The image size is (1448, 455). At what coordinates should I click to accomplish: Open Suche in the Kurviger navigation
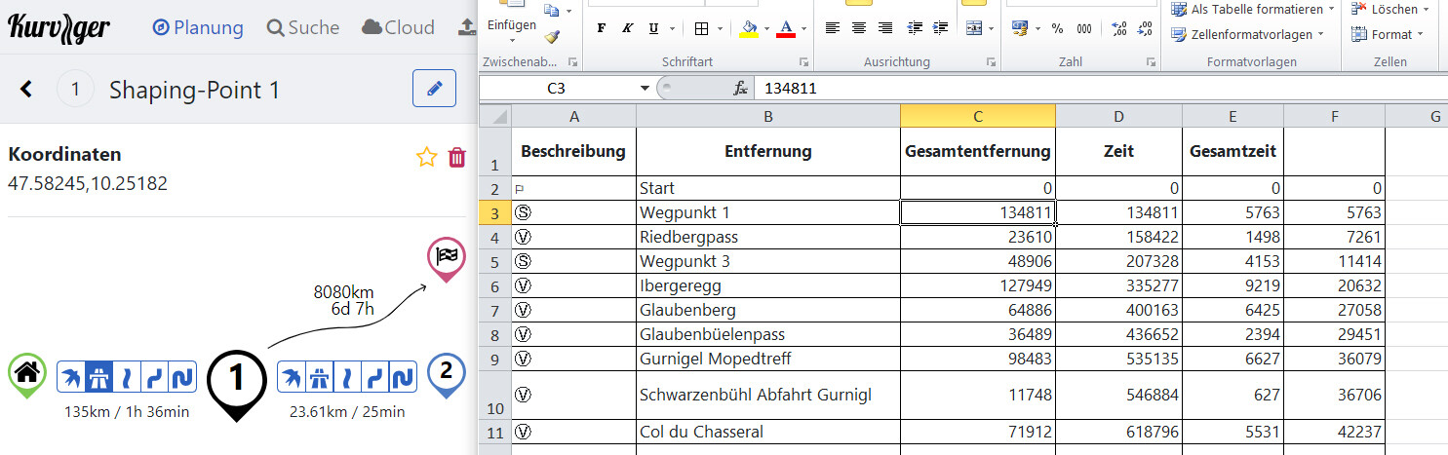tap(302, 27)
